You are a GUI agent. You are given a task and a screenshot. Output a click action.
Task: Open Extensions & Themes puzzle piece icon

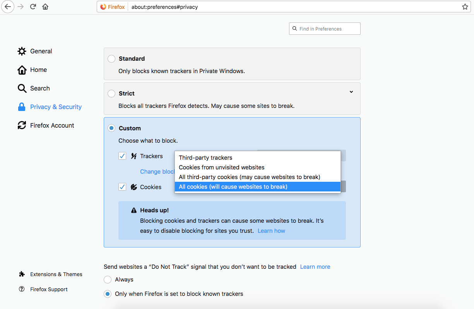[22, 274]
